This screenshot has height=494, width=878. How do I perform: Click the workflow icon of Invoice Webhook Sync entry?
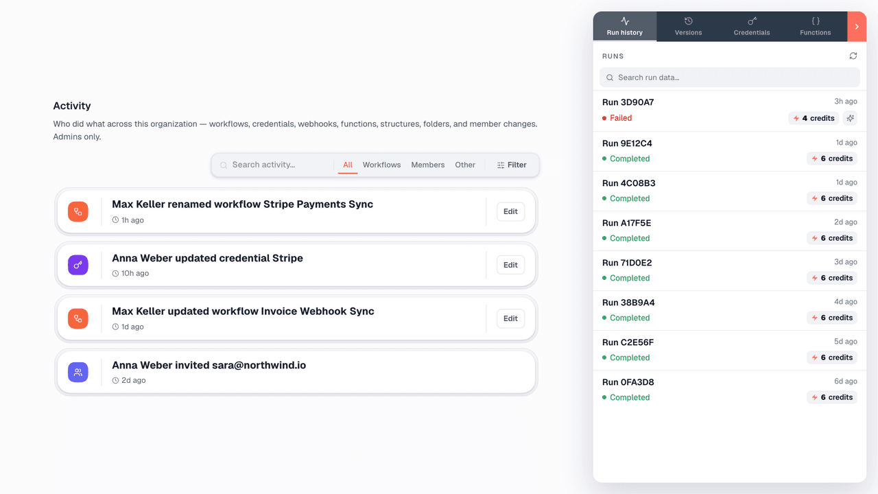coord(78,318)
